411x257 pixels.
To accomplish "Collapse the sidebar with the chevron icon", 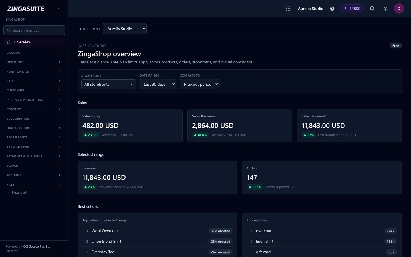I will 59,9.
